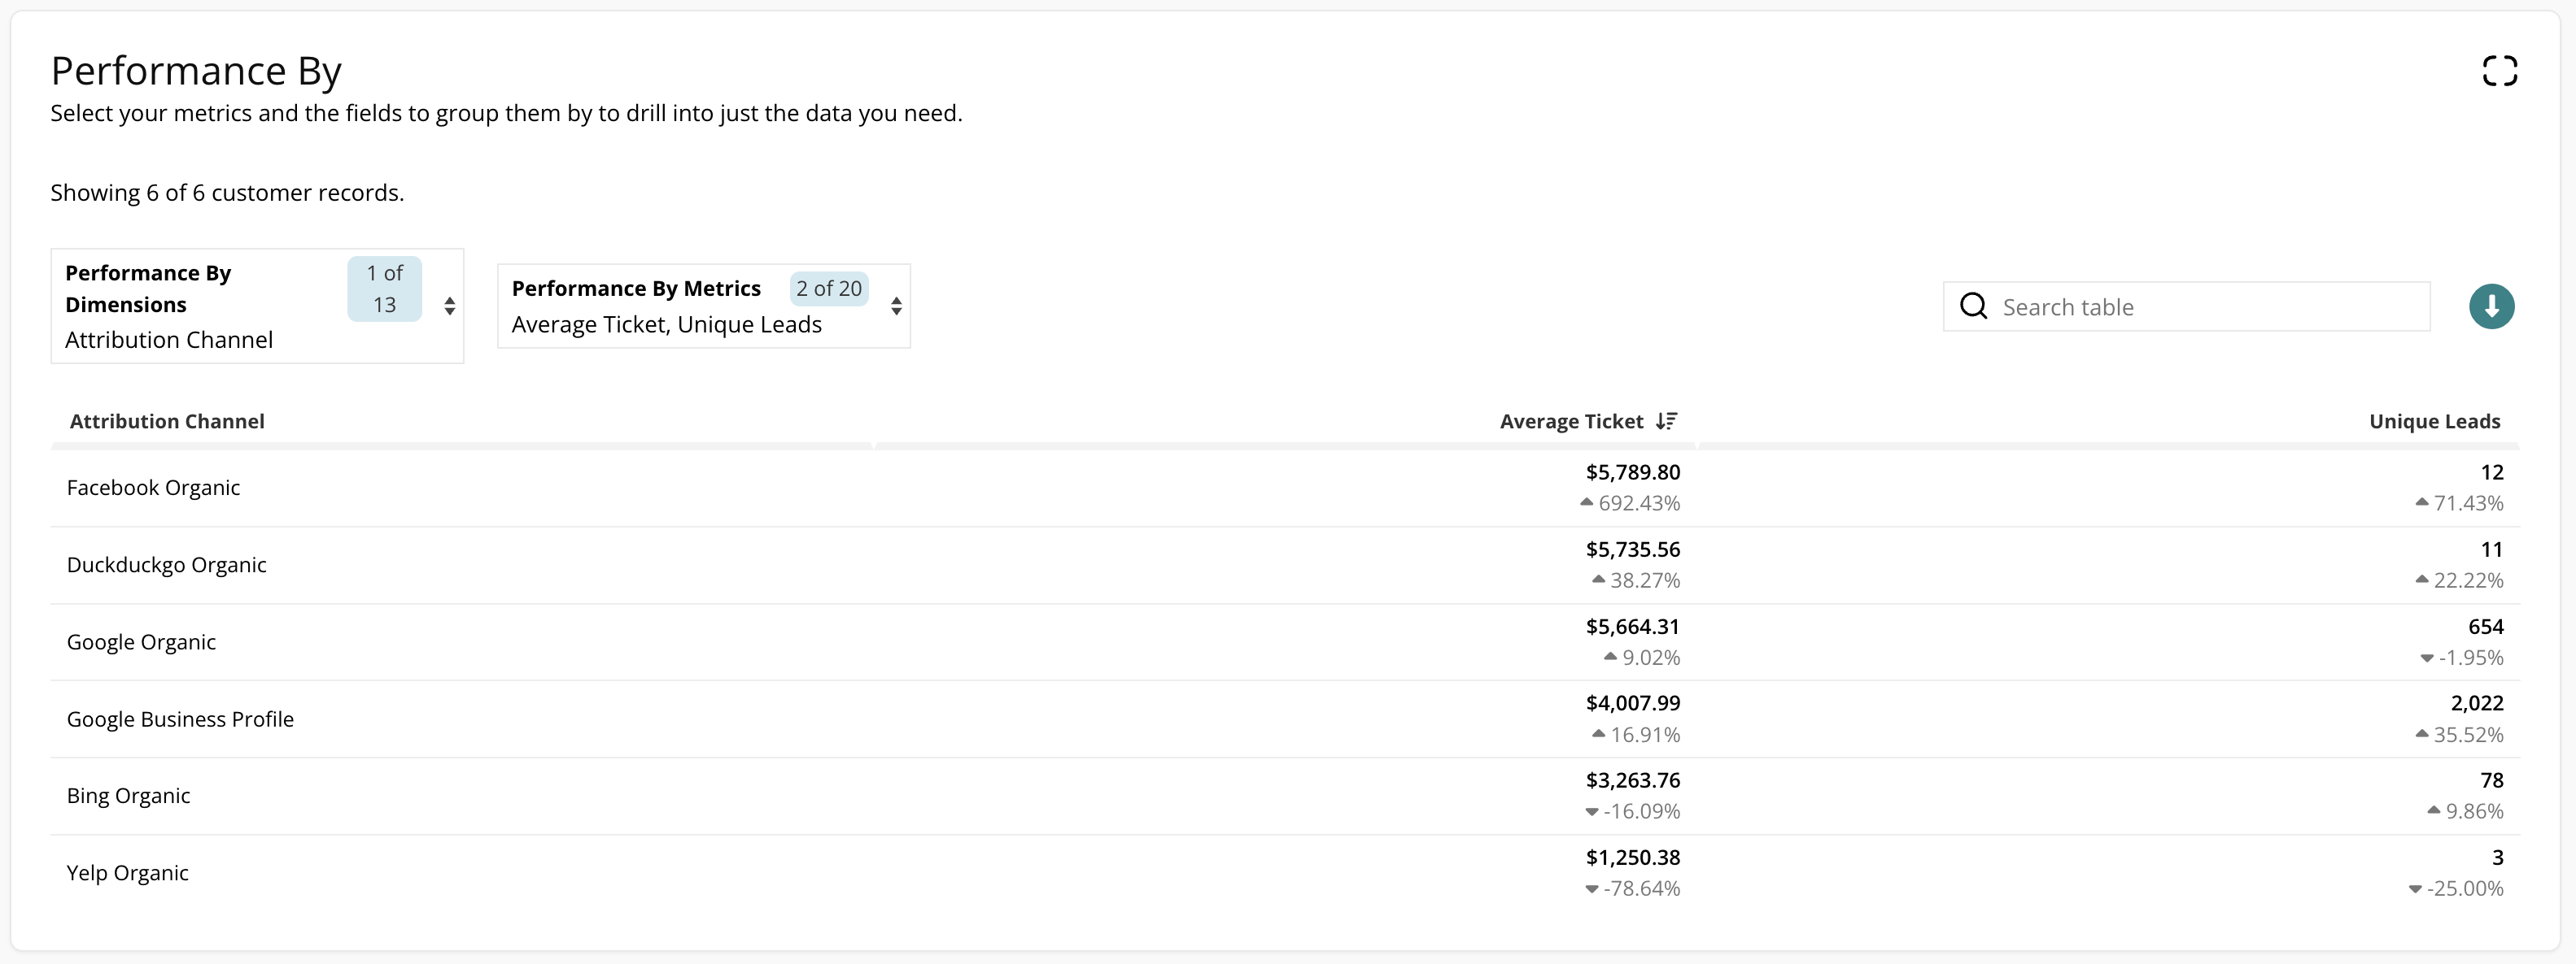Select the Google Business Profile row

(x=180, y=719)
